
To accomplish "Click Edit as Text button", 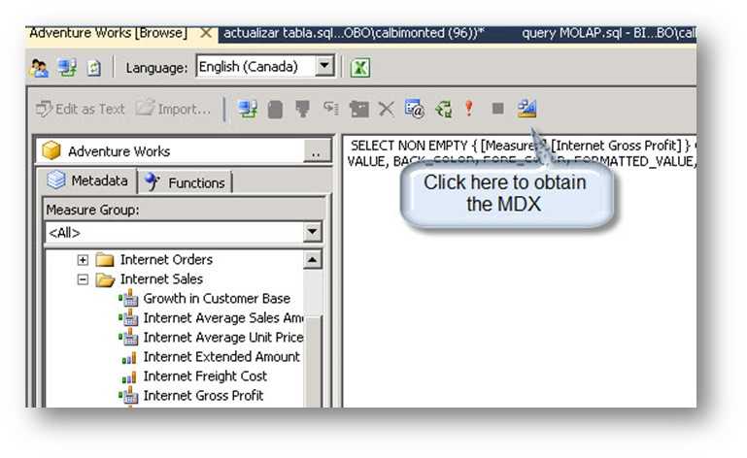I will 80,109.
